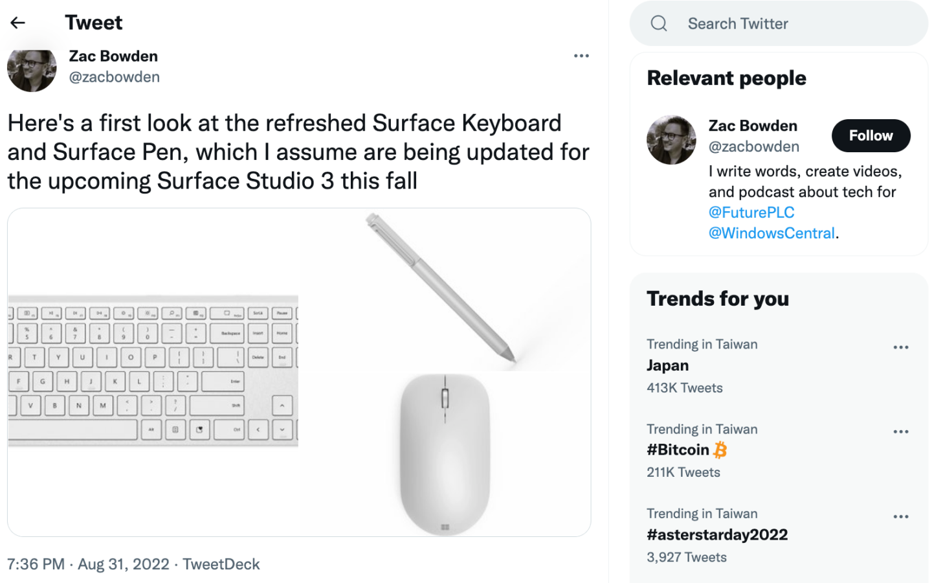Open the @FuturePLC profile link
The width and height of the screenshot is (932, 583).
751,212
